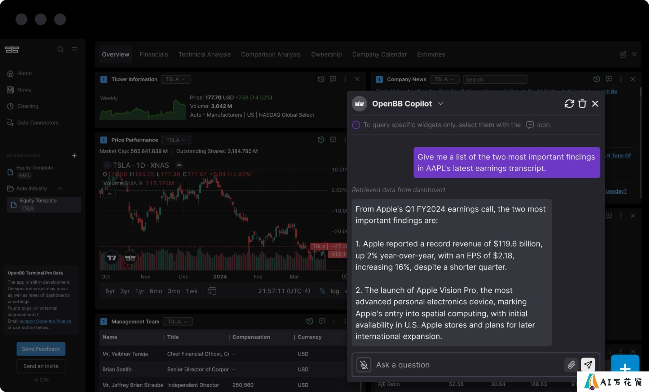This screenshot has height=392, width=649.
Task: Add Price Performance widget to Copilot chat
Action: coord(333,140)
